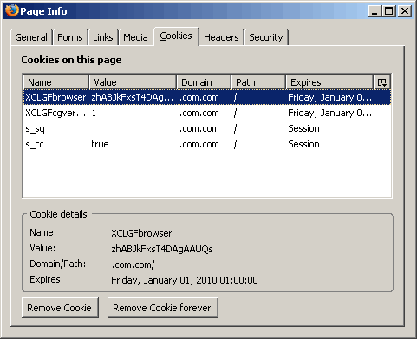This screenshot has width=417, height=339.
Task: Click details name value 'XCLGFbrowser'
Action: click(x=141, y=233)
